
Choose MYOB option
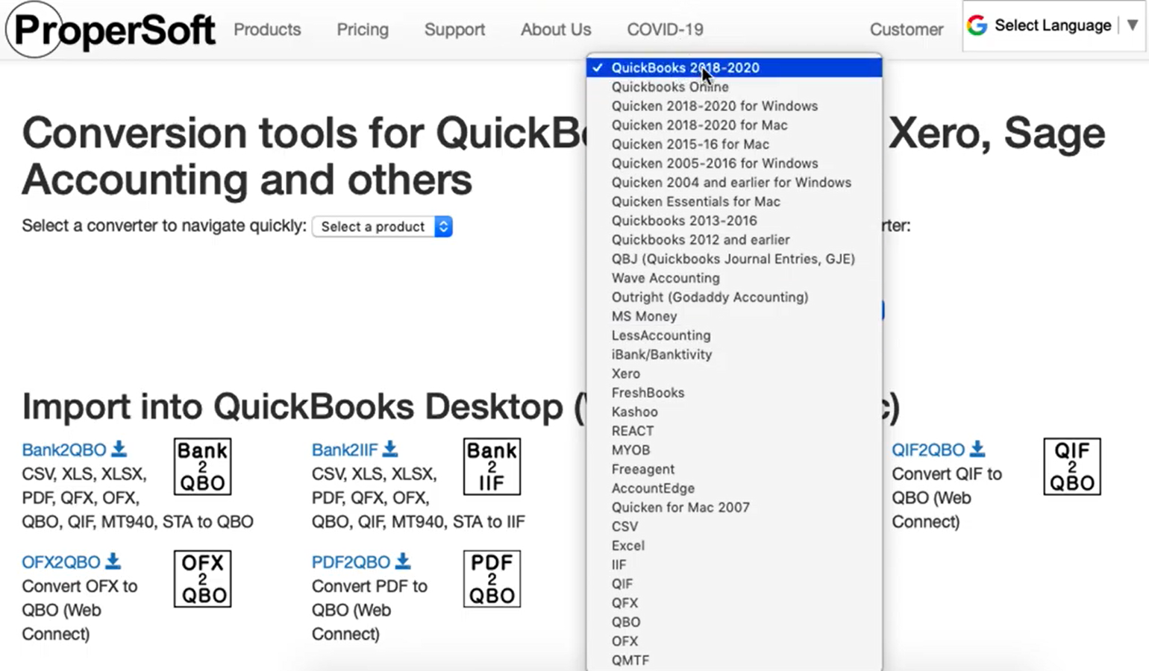pos(734,450)
